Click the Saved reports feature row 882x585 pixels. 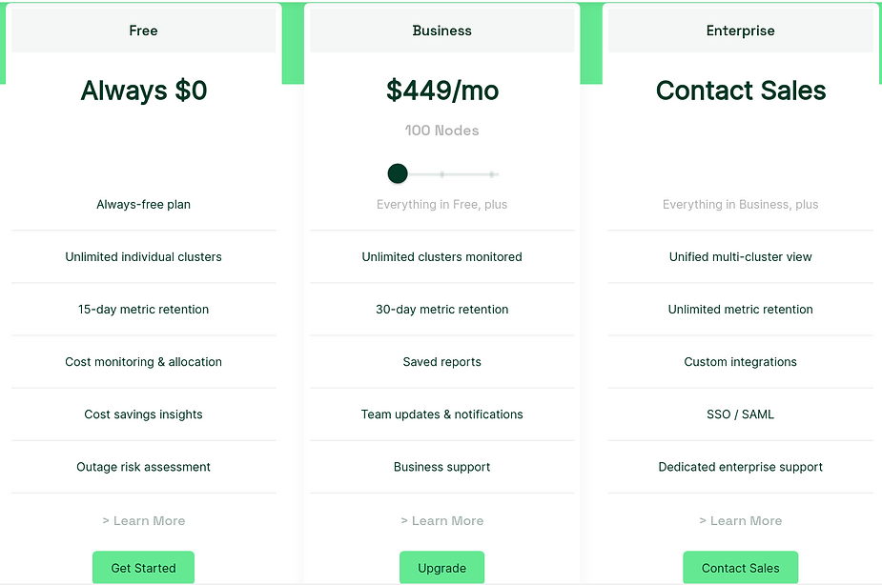(x=441, y=362)
